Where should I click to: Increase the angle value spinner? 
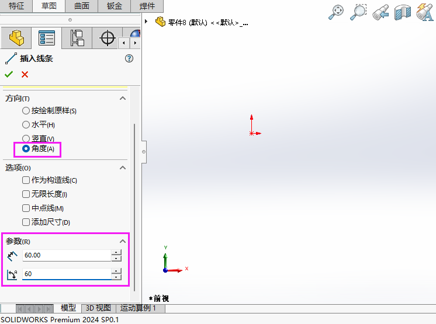[x=116, y=271]
